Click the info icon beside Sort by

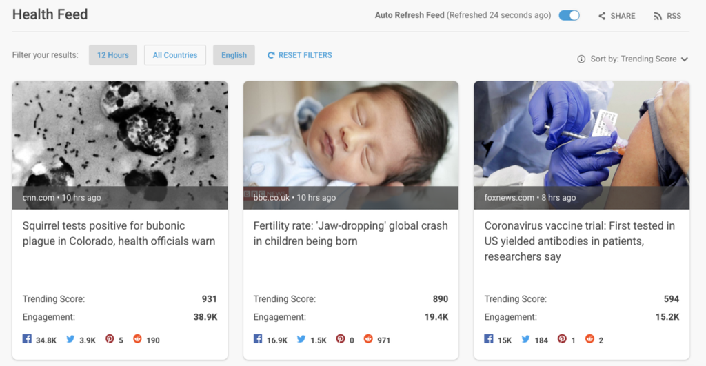click(x=581, y=59)
